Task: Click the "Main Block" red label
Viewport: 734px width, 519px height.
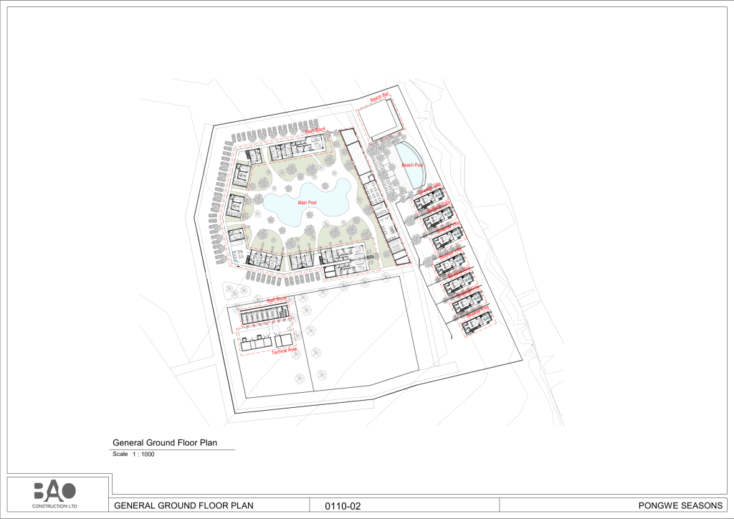Action: [x=315, y=130]
